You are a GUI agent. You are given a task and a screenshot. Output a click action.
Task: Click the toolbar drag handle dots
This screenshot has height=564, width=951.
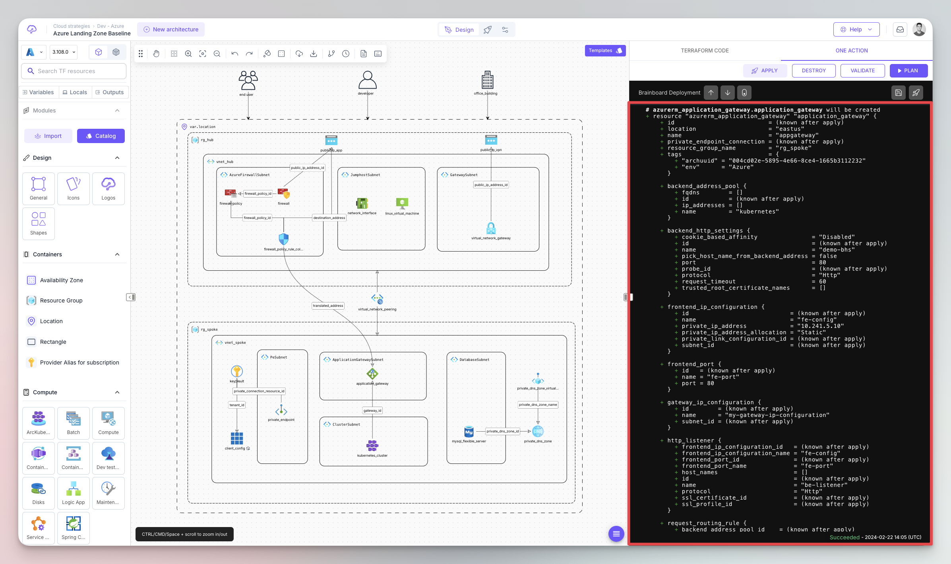pyautogui.click(x=141, y=54)
